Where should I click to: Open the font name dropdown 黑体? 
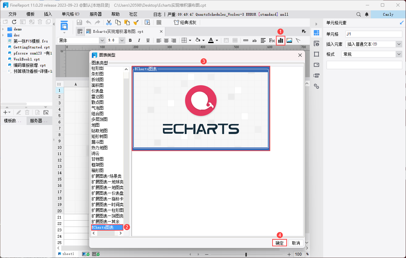(102, 40)
